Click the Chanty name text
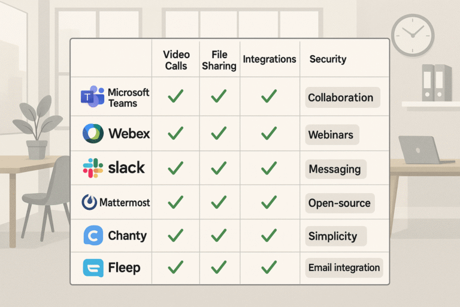This screenshot has height=307, width=460. (128, 236)
